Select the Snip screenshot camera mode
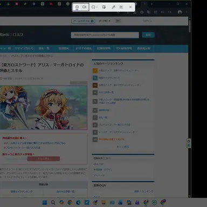Viewport: 207px width, 207px height. [77, 7]
